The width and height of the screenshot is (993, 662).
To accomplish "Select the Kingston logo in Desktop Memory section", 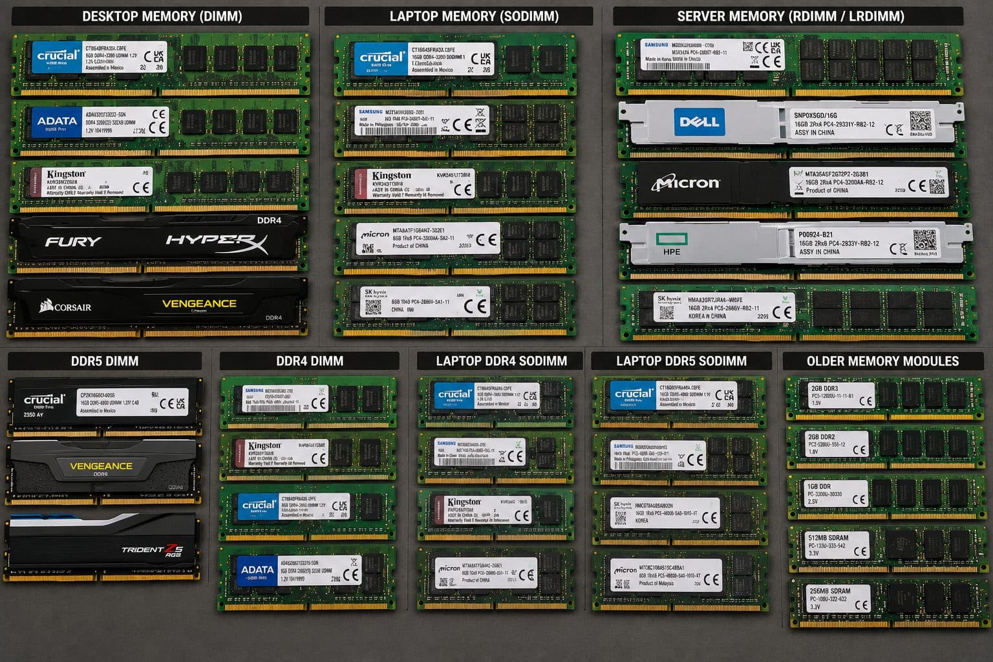I will pyautogui.click(x=65, y=175).
